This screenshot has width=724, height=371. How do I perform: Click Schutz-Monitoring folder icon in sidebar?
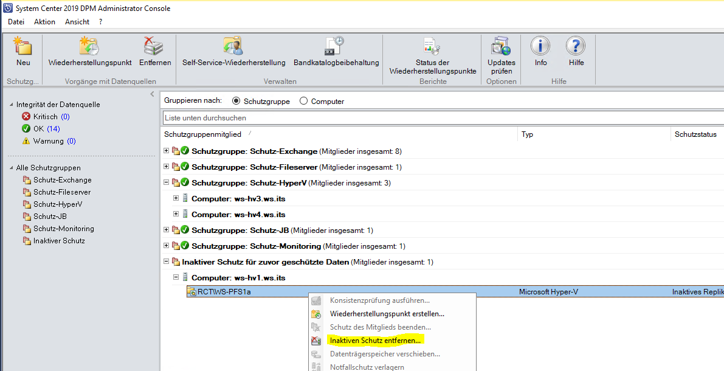27,228
